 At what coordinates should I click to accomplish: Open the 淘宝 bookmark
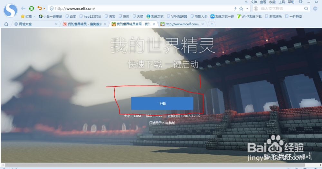click(x=110, y=16)
